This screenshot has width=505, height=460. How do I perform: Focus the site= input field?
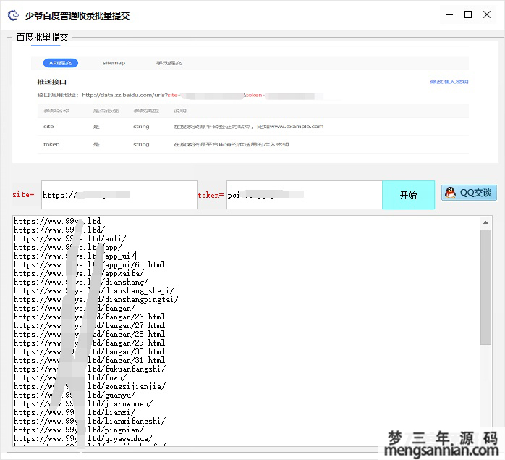119,195
